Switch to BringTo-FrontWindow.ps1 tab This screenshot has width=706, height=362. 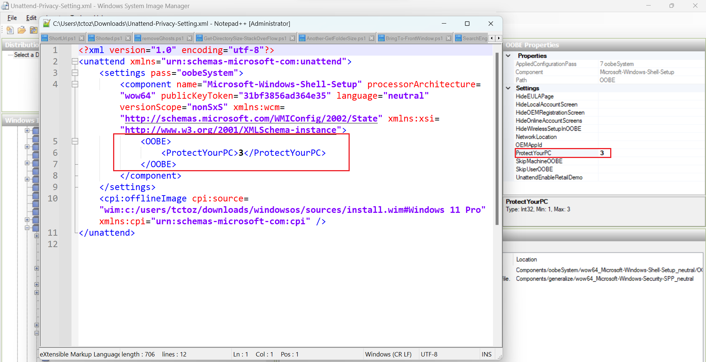point(415,38)
